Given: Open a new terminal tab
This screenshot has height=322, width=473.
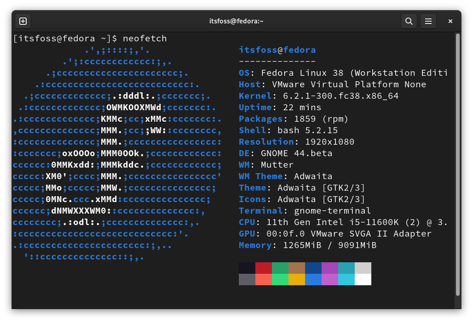Looking at the screenshot, I should pos(23,21).
